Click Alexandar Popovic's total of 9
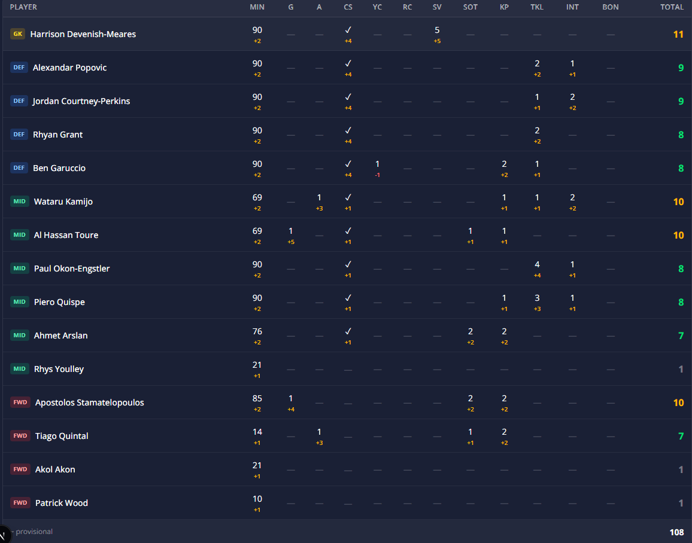This screenshot has width=692, height=543. (681, 68)
